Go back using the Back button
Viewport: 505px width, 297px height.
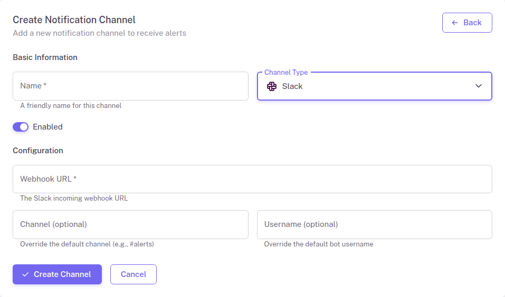(x=467, y=23)
